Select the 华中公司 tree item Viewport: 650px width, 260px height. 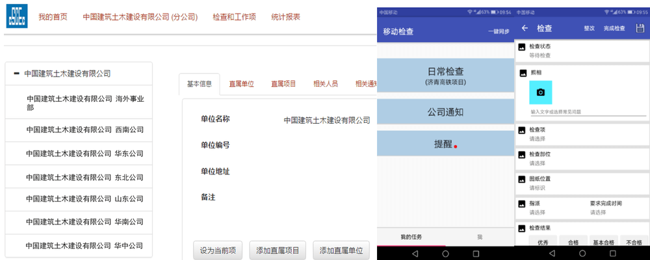(79, 246)
